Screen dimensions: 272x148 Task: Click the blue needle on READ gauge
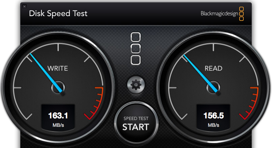point(200,73)
